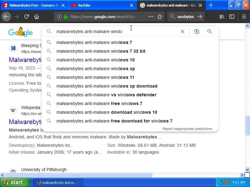Click the security shield tray icon
Screen dimensions: 250x187
tap(221, 182)
